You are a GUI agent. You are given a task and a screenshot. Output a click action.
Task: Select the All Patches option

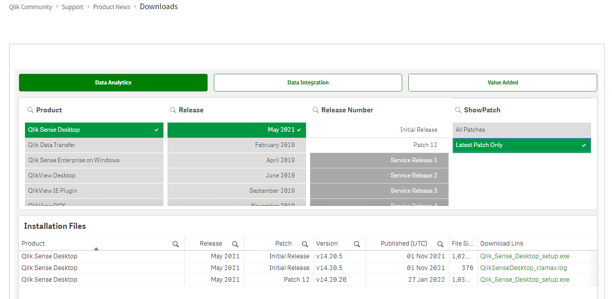(x=521, y=130)
